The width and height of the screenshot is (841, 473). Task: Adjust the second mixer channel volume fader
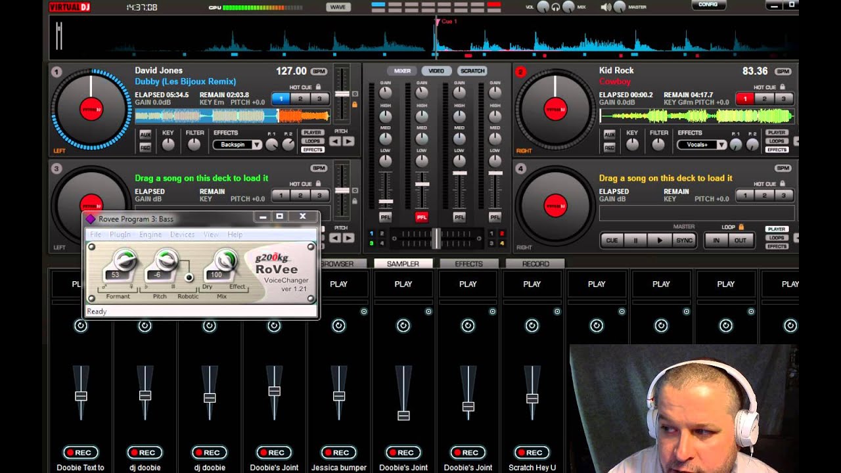click(x=421, y=185)
